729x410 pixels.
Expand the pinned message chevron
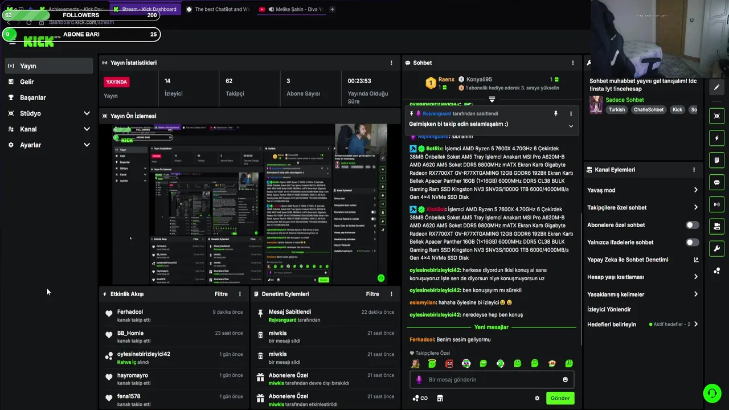click(x=571, y=126)
